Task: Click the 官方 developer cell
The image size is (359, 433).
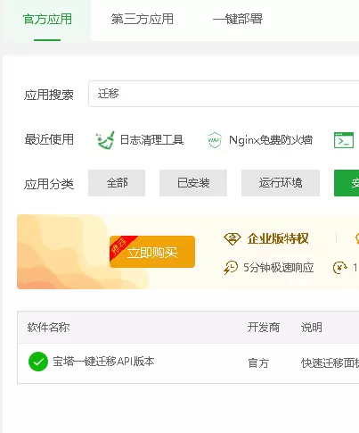Action: 258,363
